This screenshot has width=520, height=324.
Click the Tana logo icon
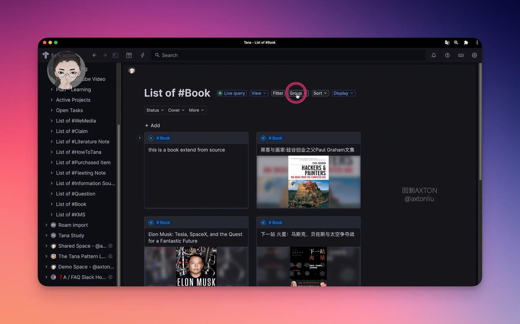pos(46,55)
